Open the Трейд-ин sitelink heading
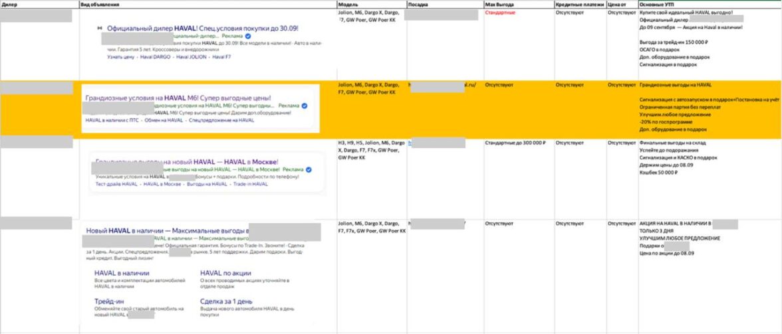 (109, 301)
